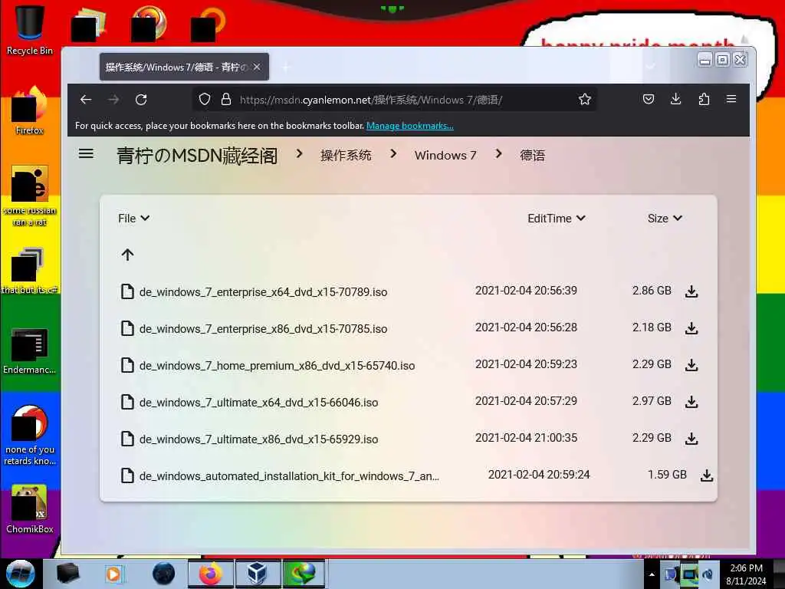Reload the page with the refresh icon
This screenshot has width=785, height=589.
coord(141,100)
